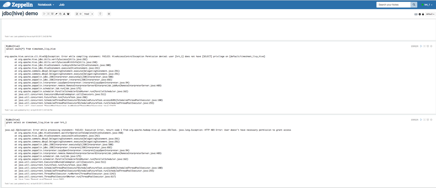Click the ERROR status of grant select paragraph

(x=415, y=120)
